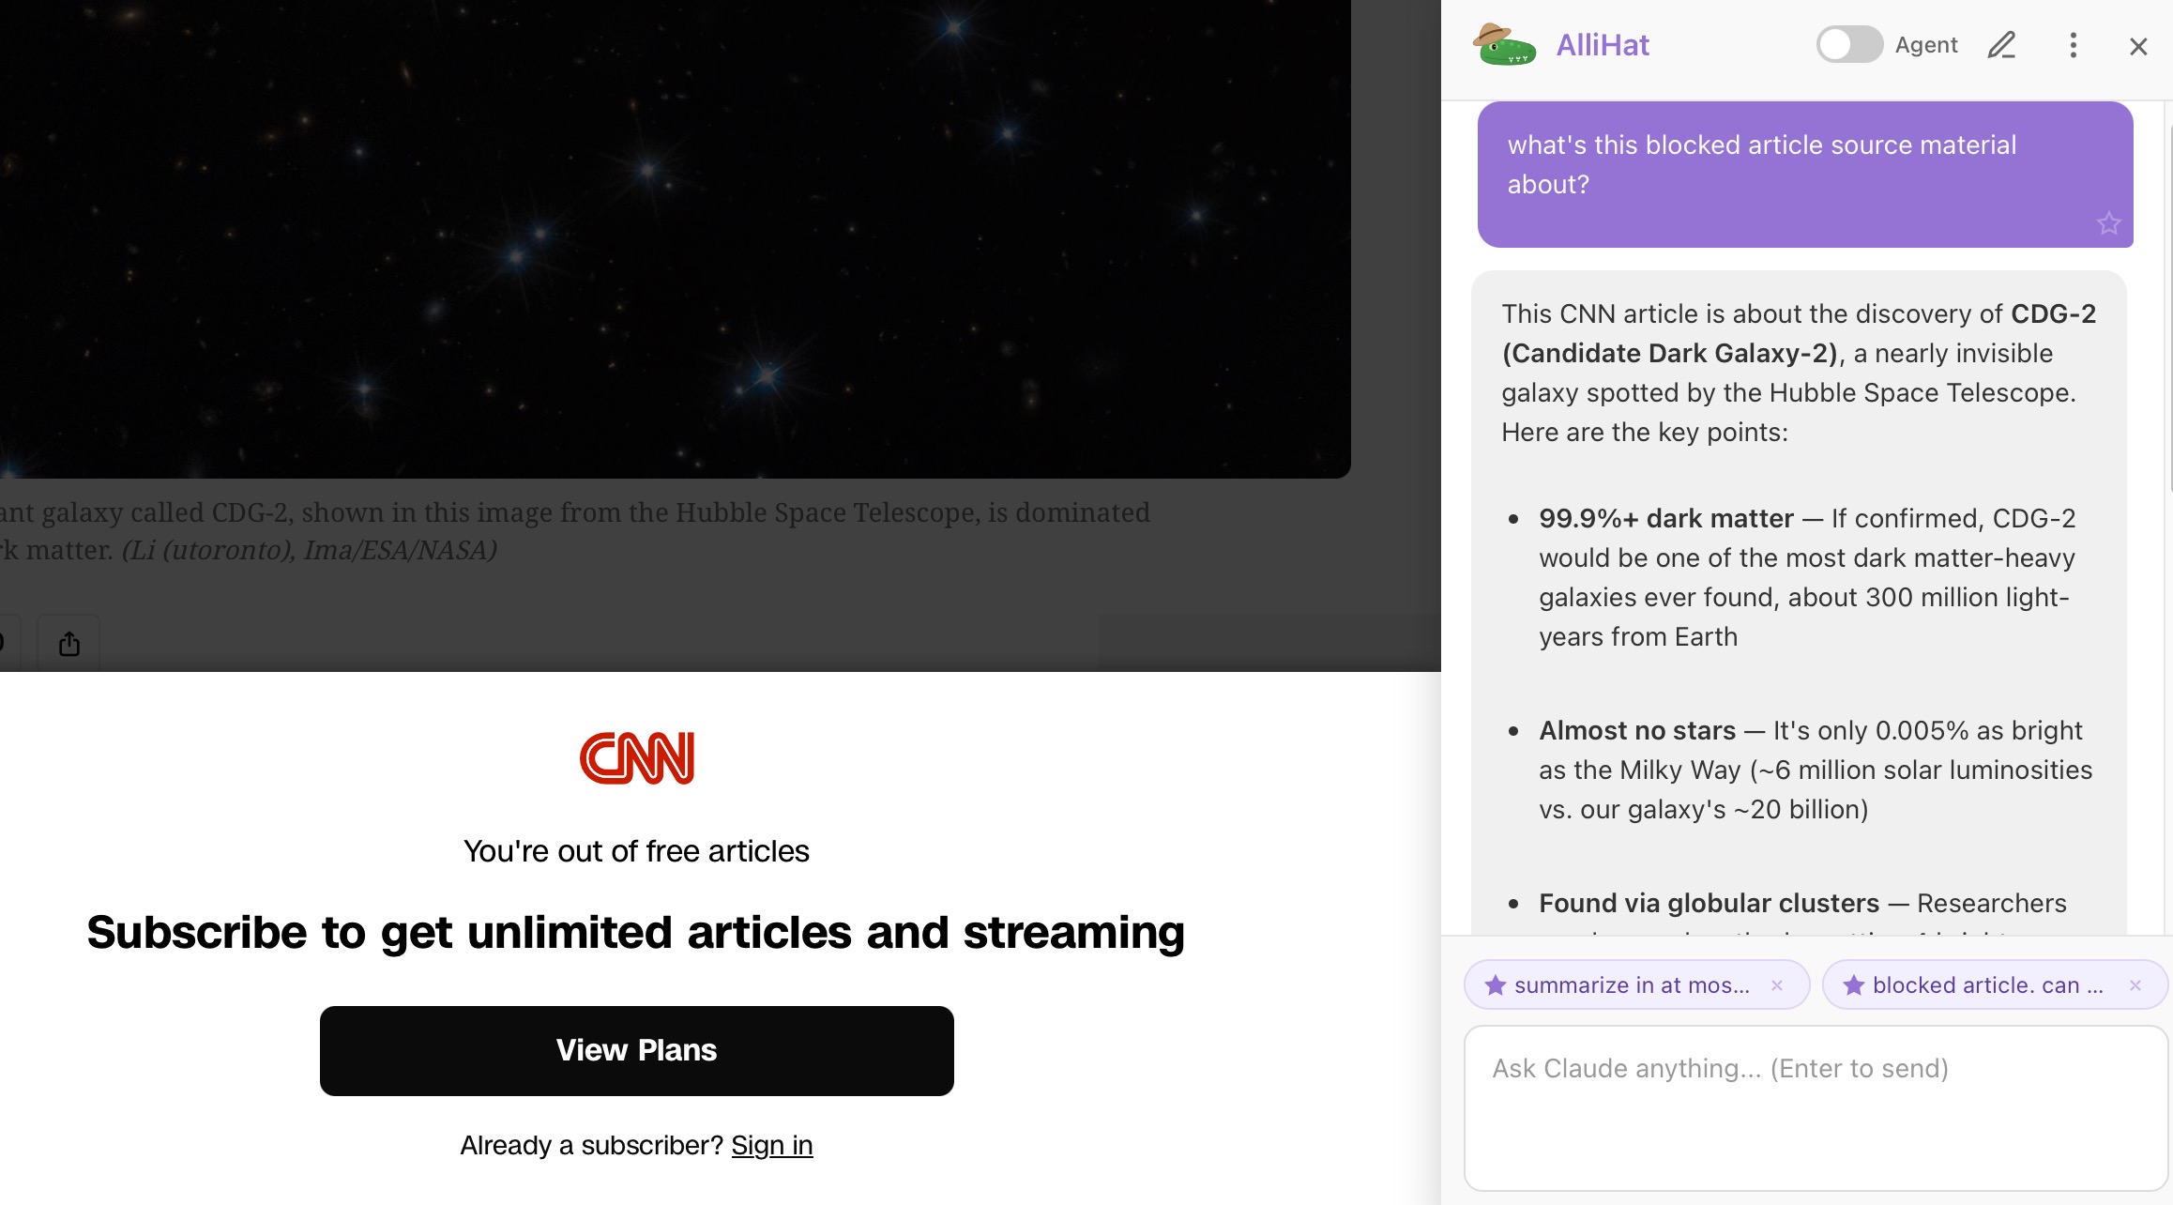Click the star icon on blocked article chip
This screenshot has height=1205, width=2173.
(1853, 985)
